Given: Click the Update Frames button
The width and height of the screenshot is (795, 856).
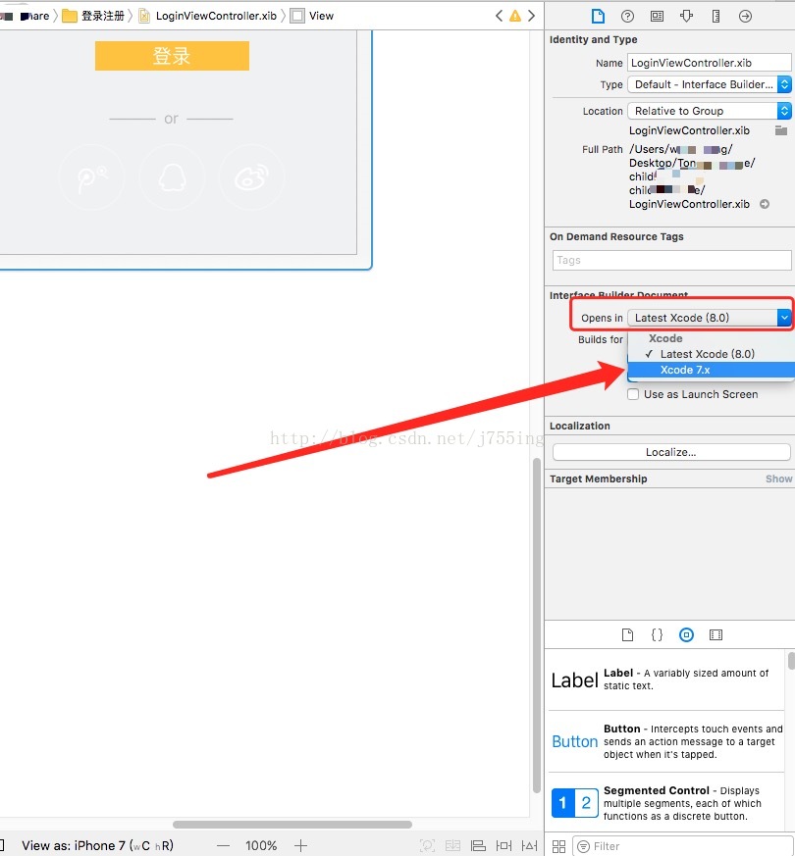Looking at the screenshot, I should pos(427,845).
